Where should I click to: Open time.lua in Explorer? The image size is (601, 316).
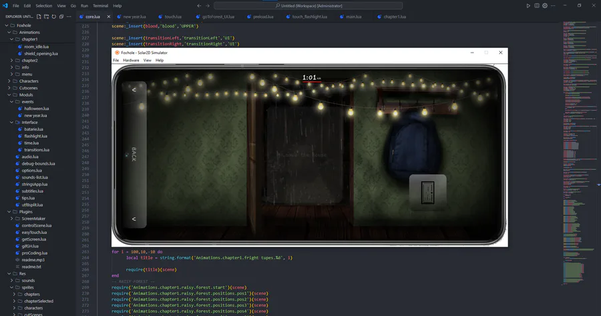click(x=31, y=143)
